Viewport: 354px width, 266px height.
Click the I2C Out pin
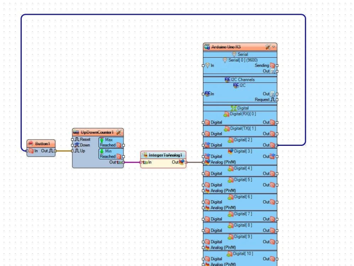[277, 94]
